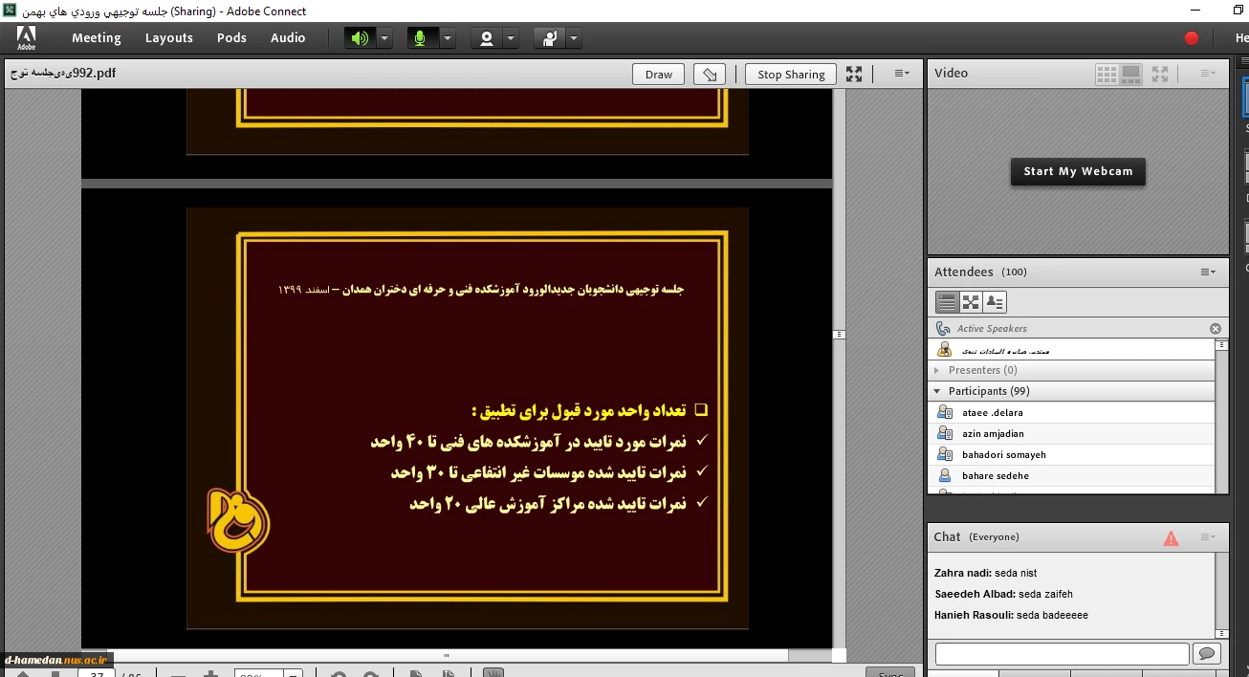
Task: Mute speakers using the green speaker icon
Action: coord(360,38)
